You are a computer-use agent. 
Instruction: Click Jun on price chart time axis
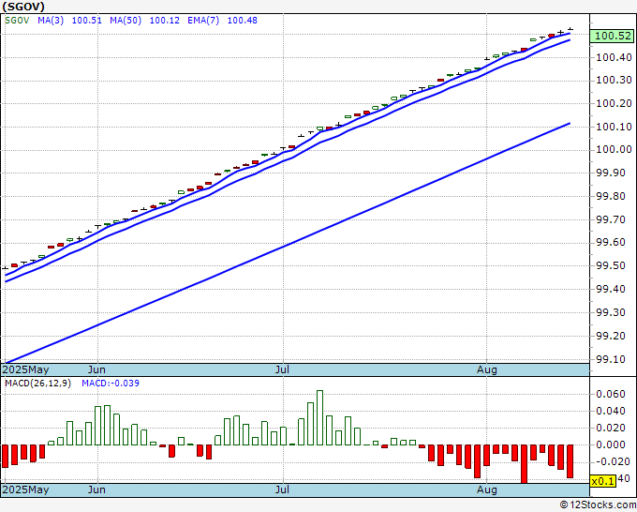tap(96, 369)
